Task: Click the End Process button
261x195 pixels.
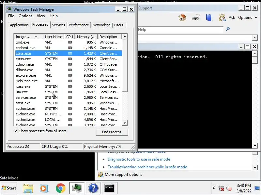Action: tap(112, 132)
